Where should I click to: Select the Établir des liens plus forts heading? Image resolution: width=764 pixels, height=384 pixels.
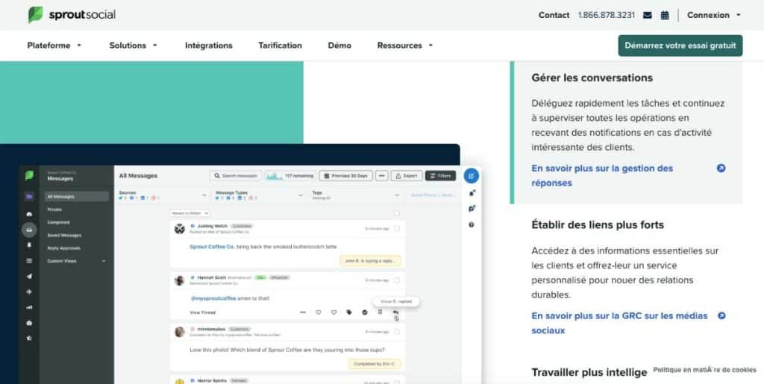(598, 225)
